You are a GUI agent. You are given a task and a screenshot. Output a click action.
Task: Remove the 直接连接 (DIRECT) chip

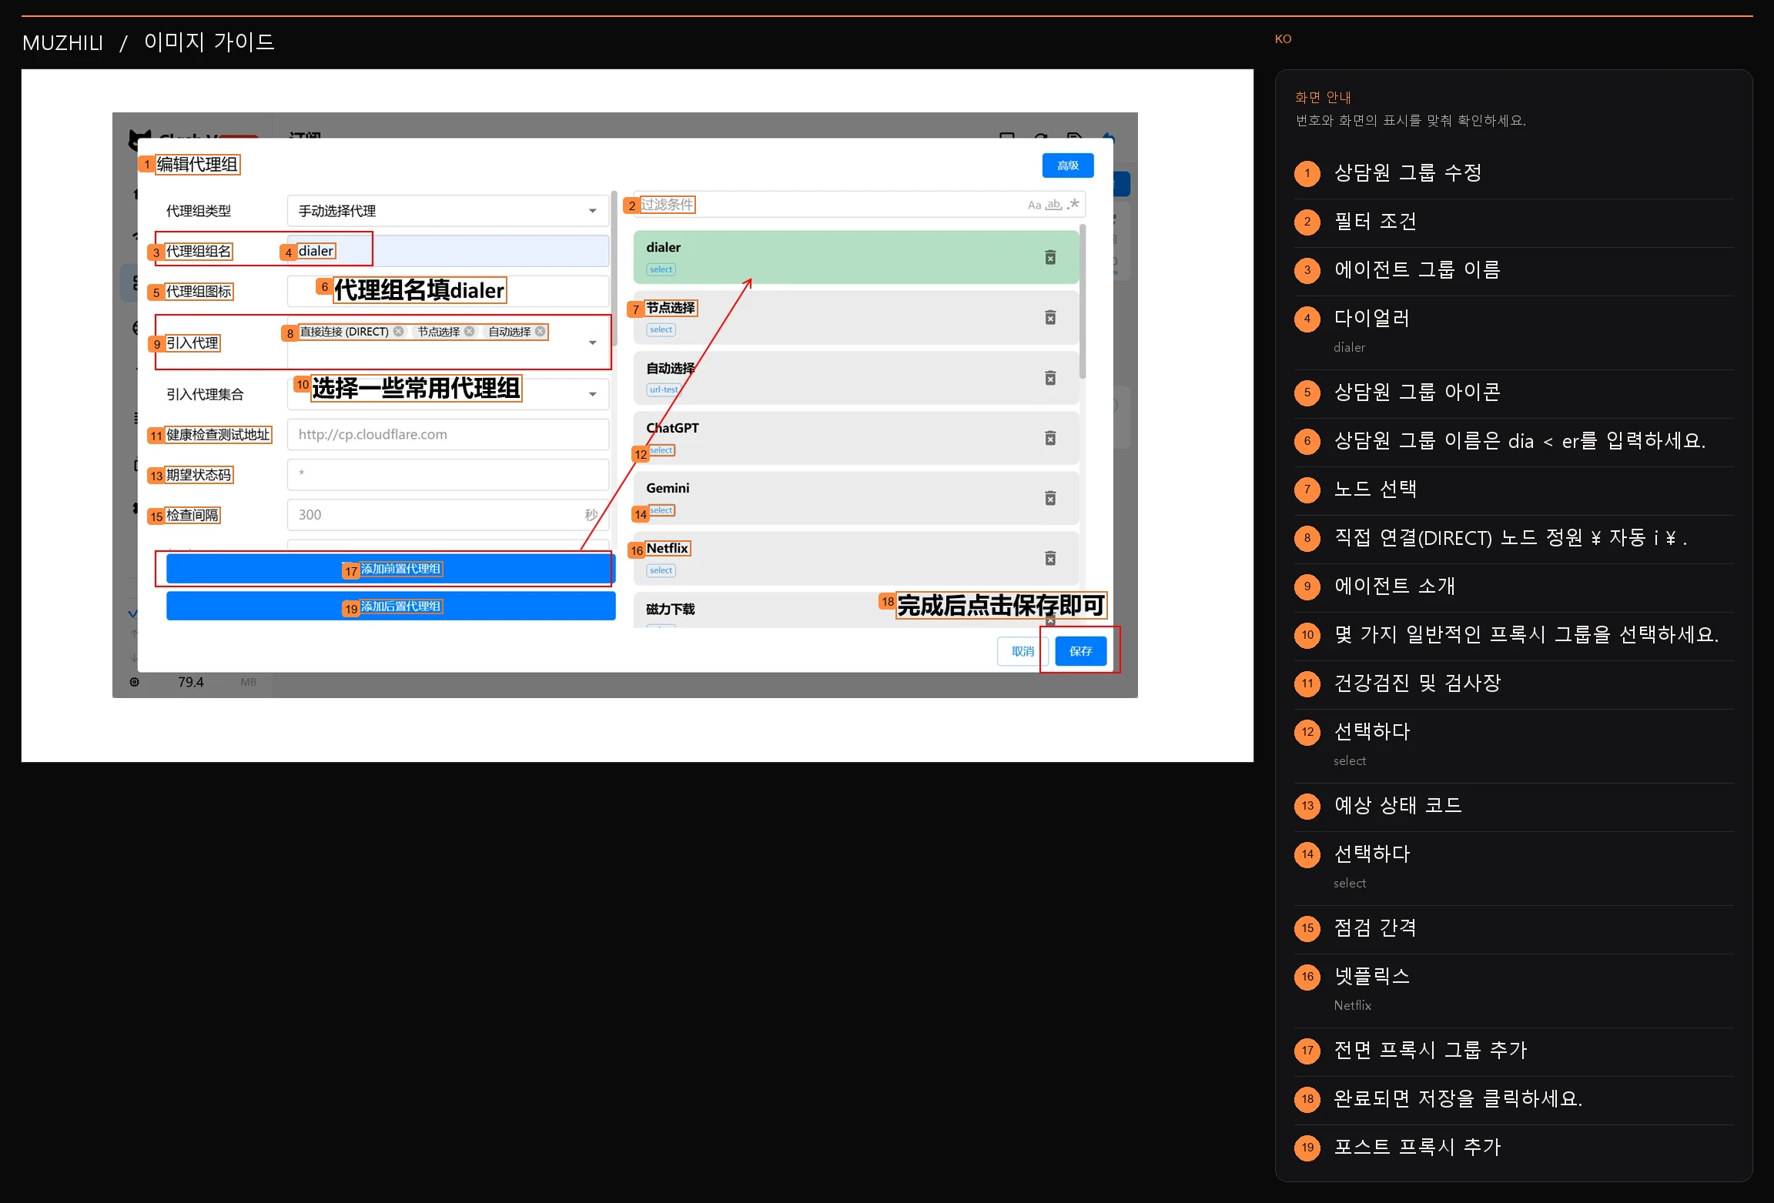click(399, 332)
